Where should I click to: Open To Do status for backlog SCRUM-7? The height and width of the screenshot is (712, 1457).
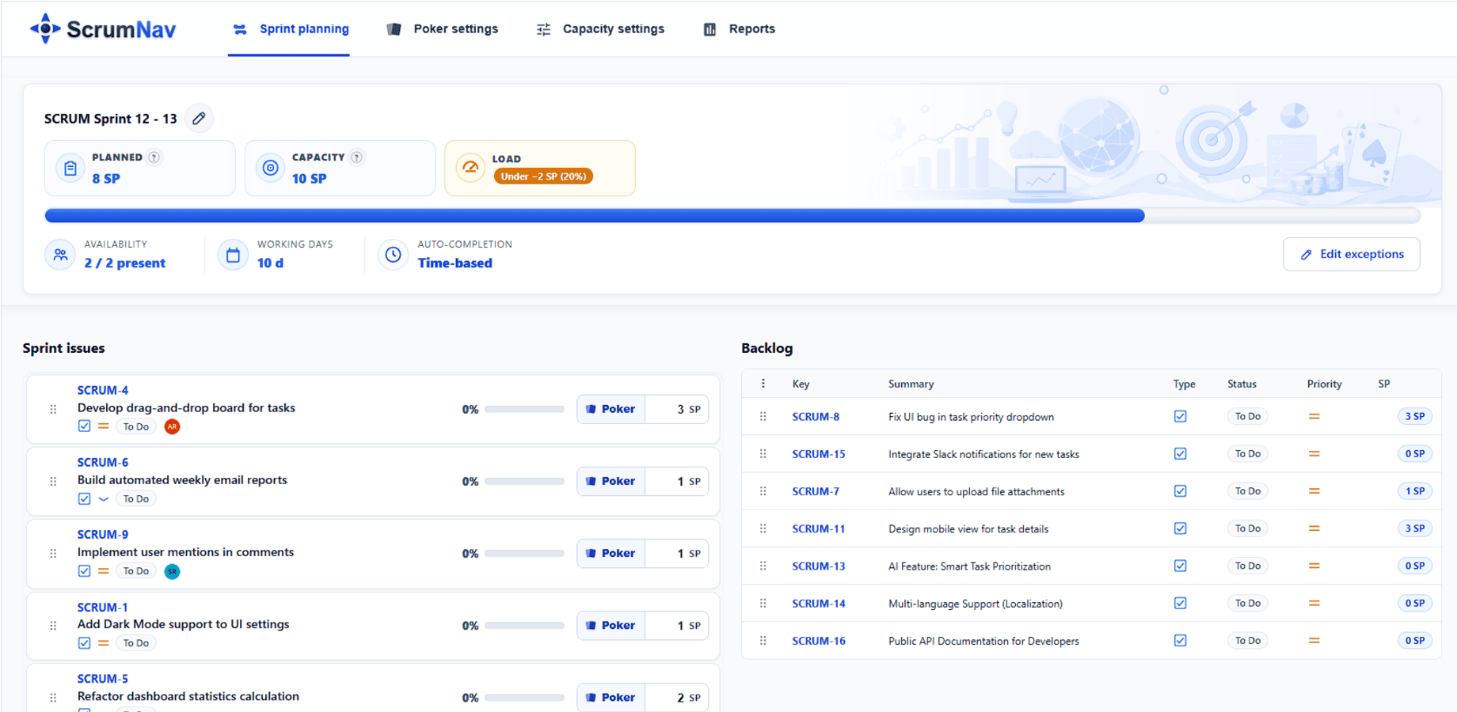pyautogui.click(x=1247, y=491)
